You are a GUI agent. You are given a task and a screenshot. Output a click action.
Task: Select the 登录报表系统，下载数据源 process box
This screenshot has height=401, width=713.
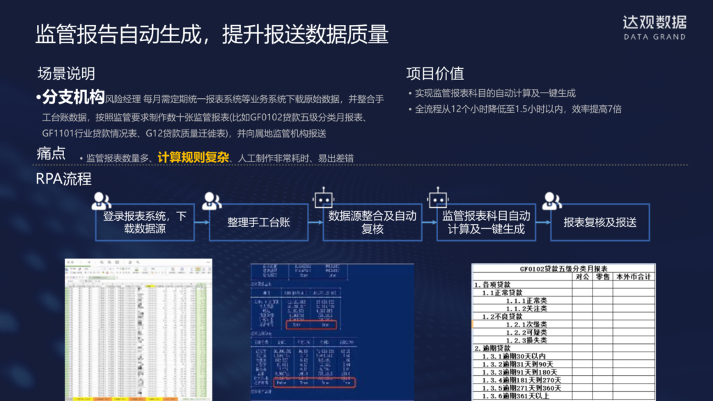tap(145, 222)
